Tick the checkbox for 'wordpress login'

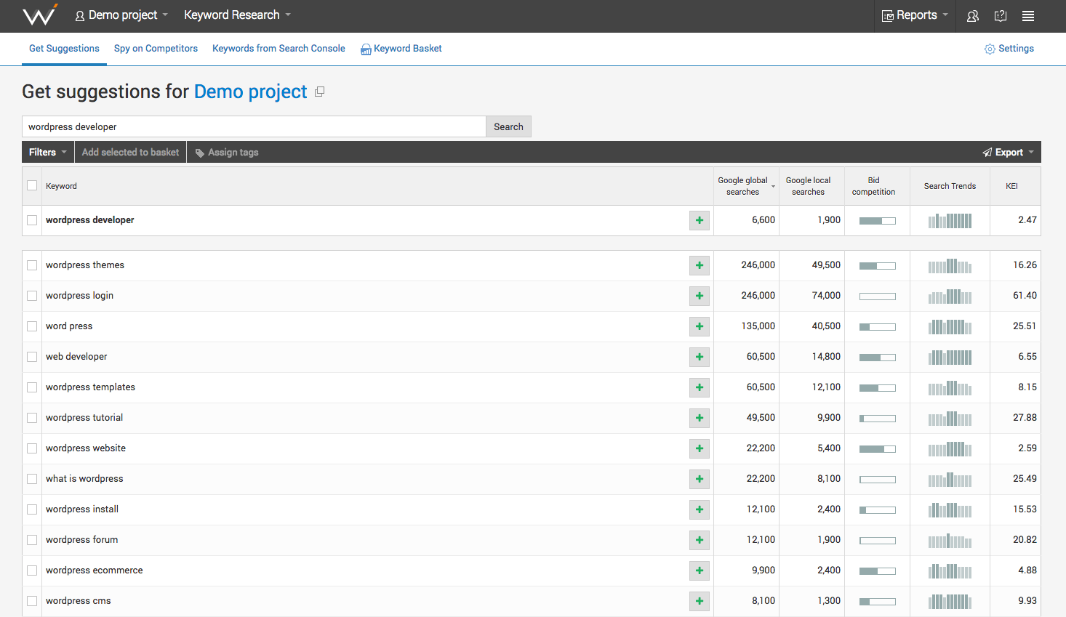coord(32,296)
